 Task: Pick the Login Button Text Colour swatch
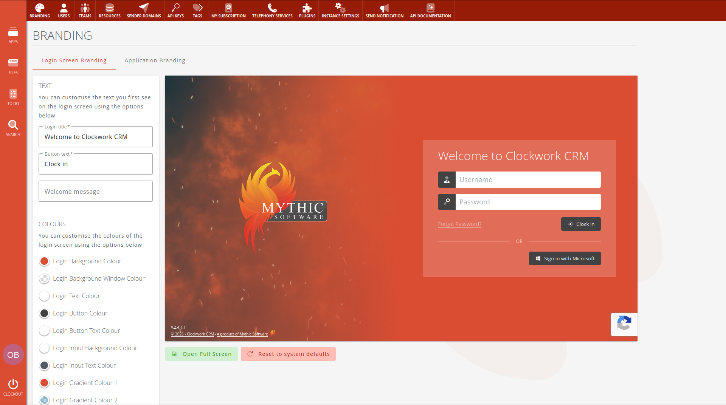coord(44,331)
